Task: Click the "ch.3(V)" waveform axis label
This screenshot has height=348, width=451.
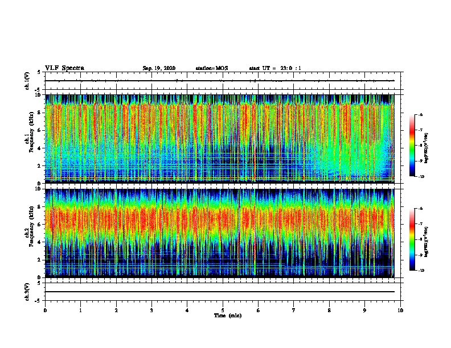Action: point(27,292)
